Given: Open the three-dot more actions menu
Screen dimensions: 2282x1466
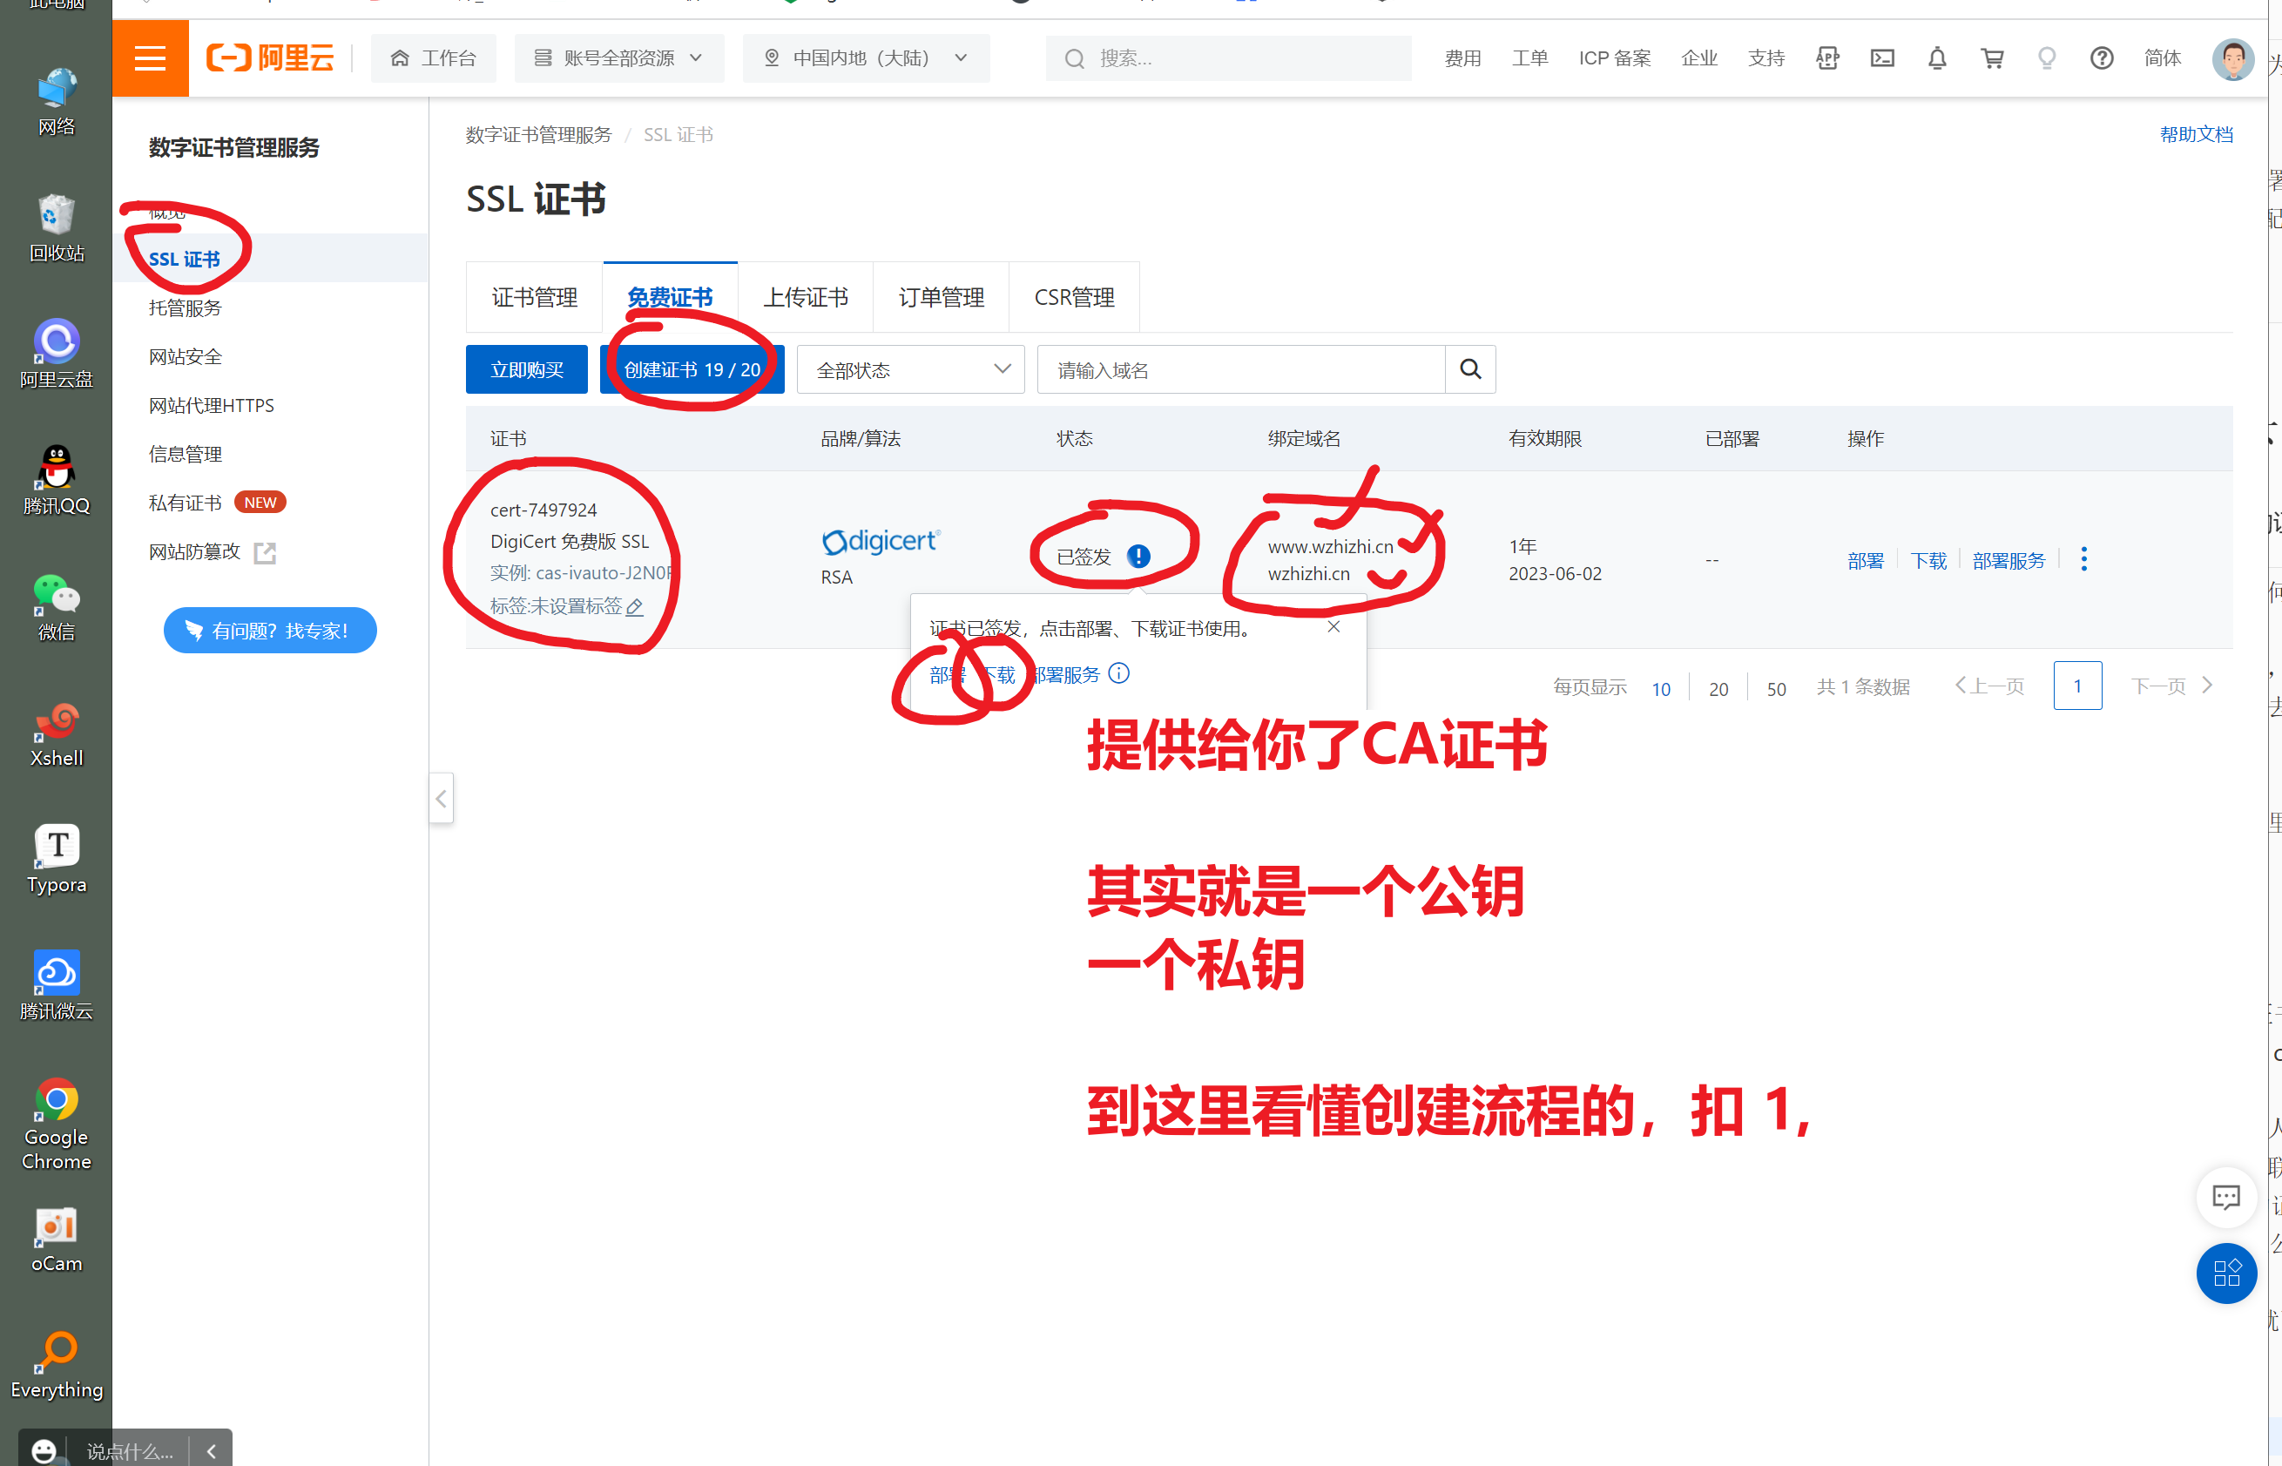Looking at the screenshot, I should click(x=2083, y=559).
